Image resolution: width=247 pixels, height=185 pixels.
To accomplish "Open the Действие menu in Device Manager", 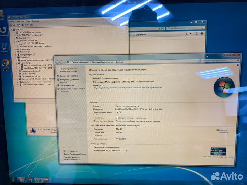I will click(x=20, y=21).
